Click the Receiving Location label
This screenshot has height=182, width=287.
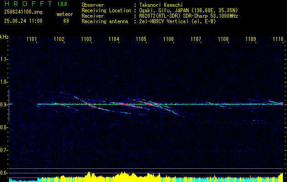106,10
